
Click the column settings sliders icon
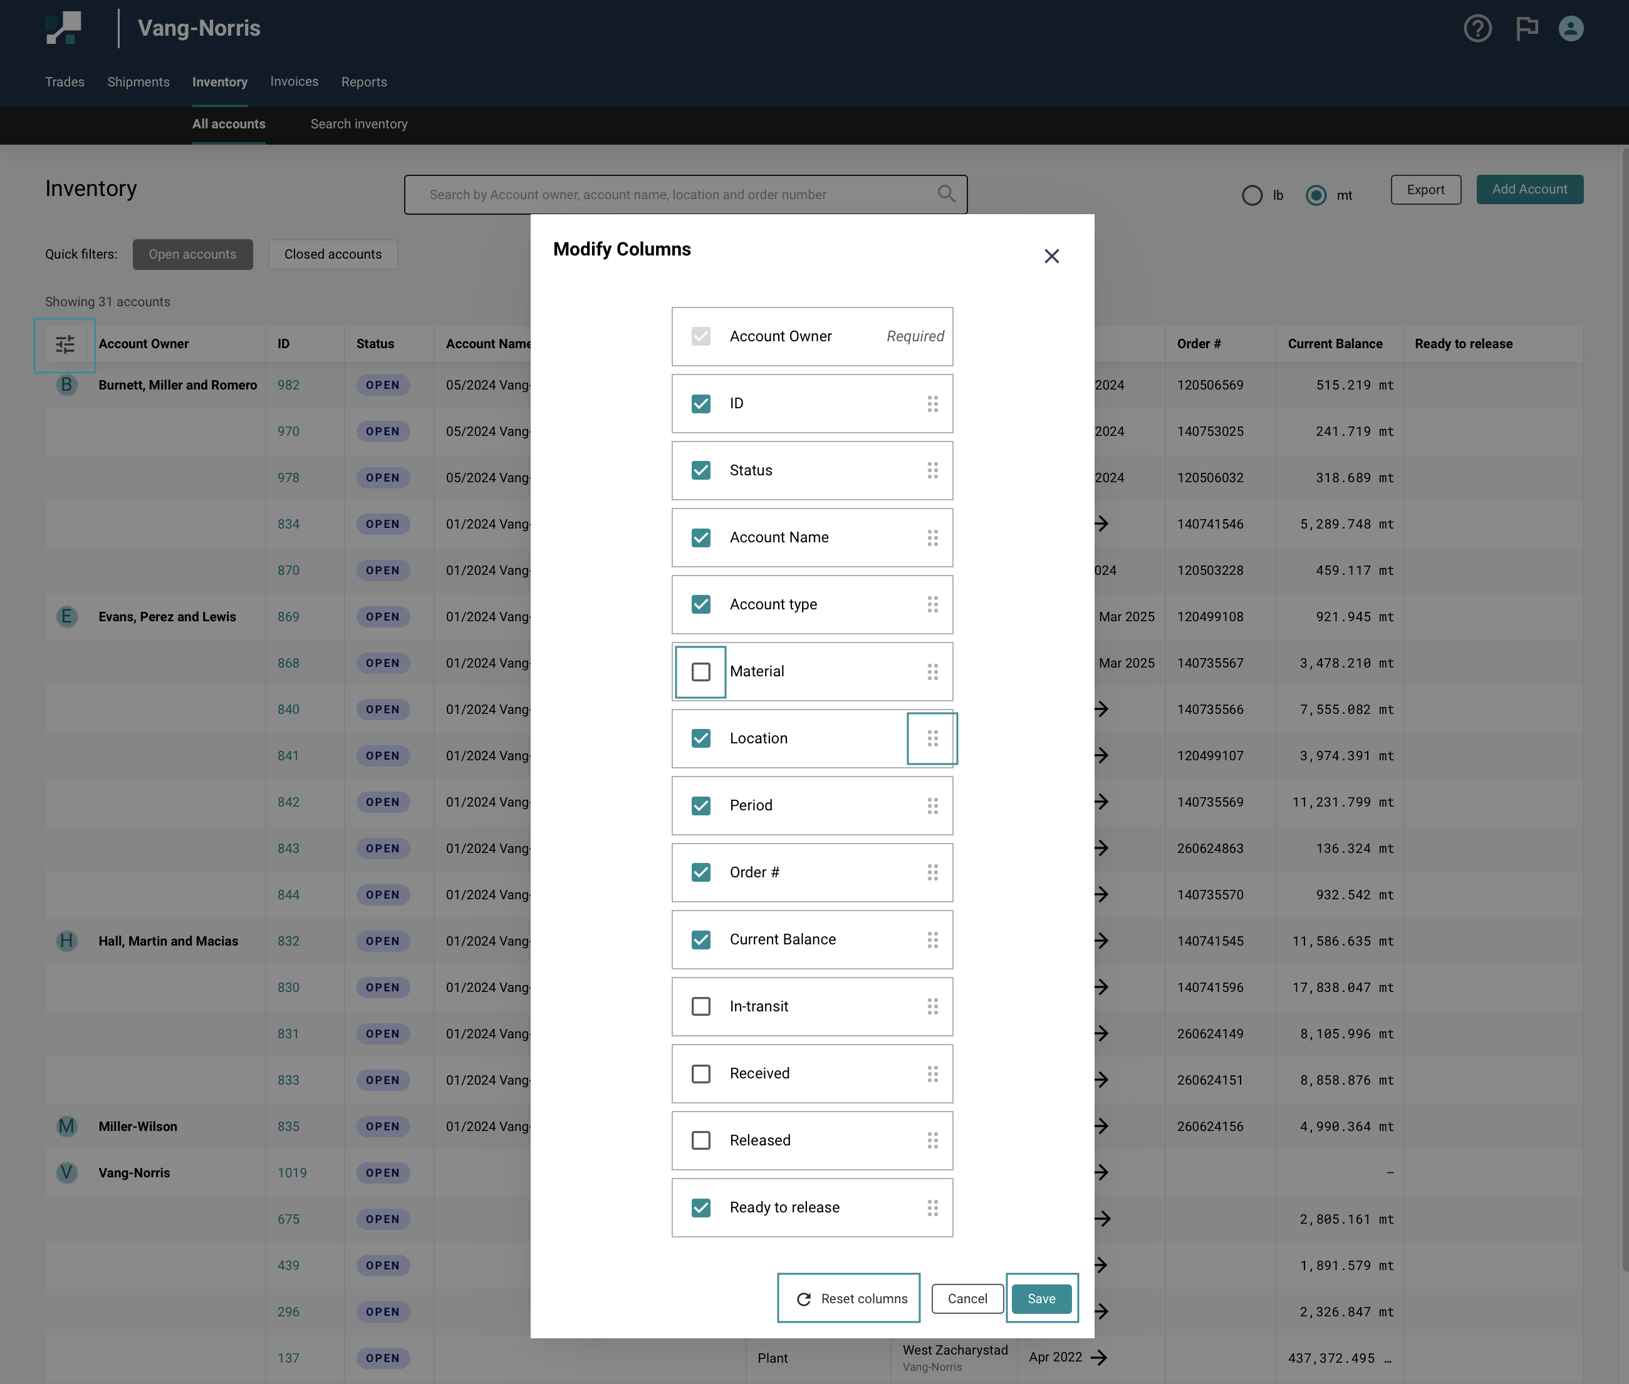click(x=65, y=344)
